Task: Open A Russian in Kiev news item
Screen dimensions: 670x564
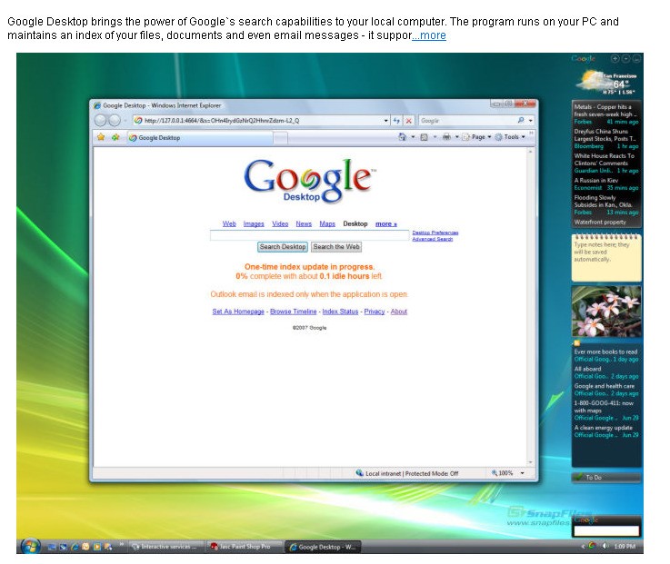Action: pos(605,184)
